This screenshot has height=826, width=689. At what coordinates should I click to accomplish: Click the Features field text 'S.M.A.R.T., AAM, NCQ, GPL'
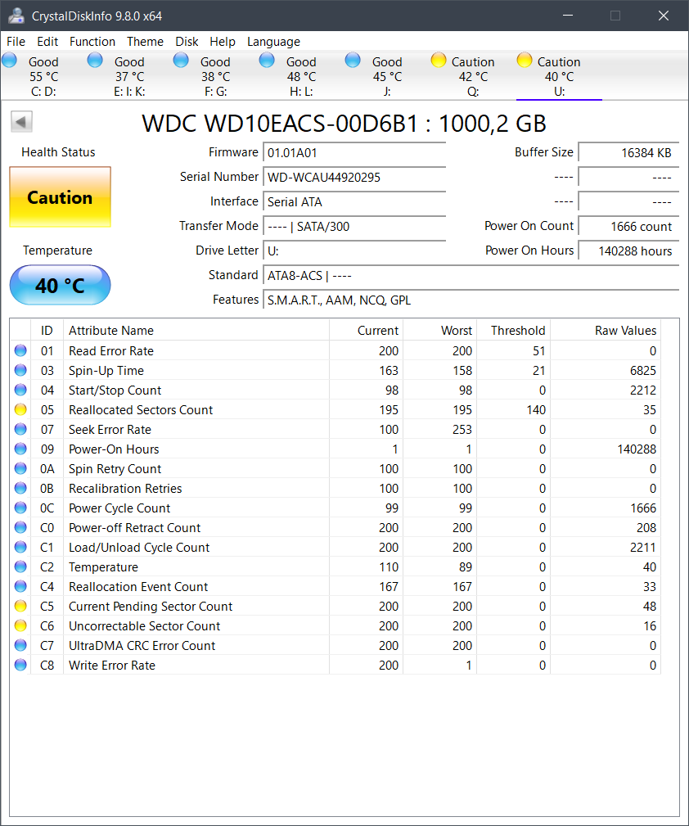pos(340,300)
